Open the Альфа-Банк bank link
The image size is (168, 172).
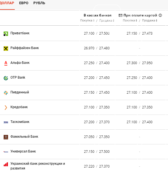point(20,63)
